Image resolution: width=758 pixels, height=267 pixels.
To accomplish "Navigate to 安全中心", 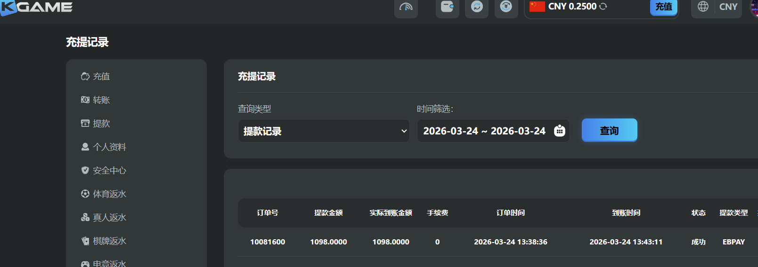I will 109,170.
